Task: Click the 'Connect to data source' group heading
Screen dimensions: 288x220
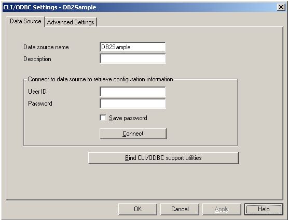Action: pyautogui.click(x=101, y=79)
